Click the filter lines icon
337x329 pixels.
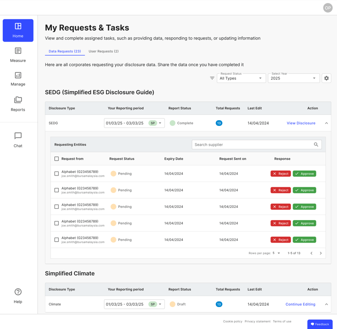click(212, 78)
